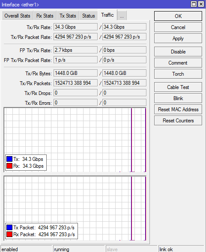206x252 pixels.
Task: Click the Tx Errors field
Action: [x=75, y=103]
